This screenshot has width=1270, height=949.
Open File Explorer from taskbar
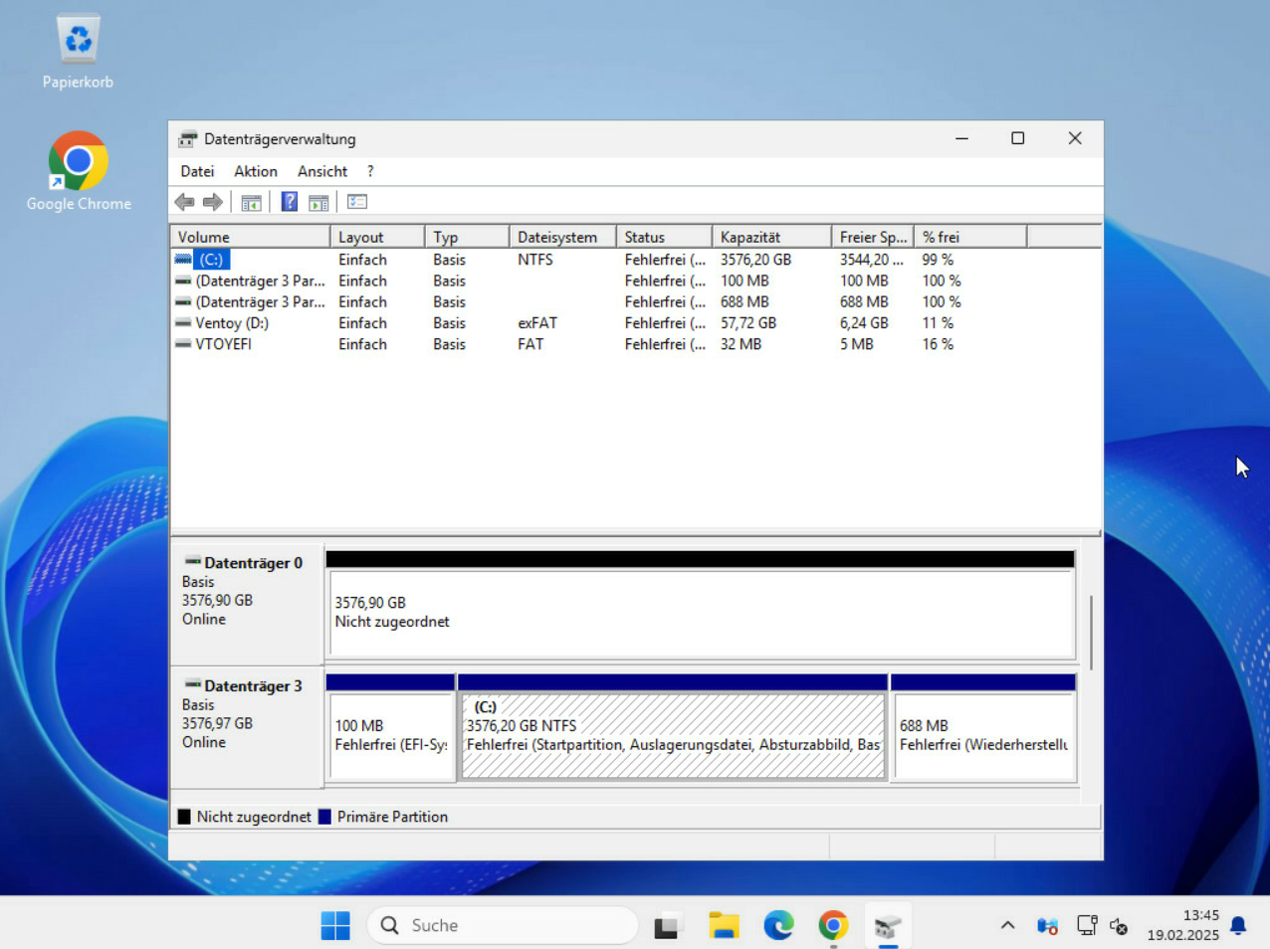(724, 925)
